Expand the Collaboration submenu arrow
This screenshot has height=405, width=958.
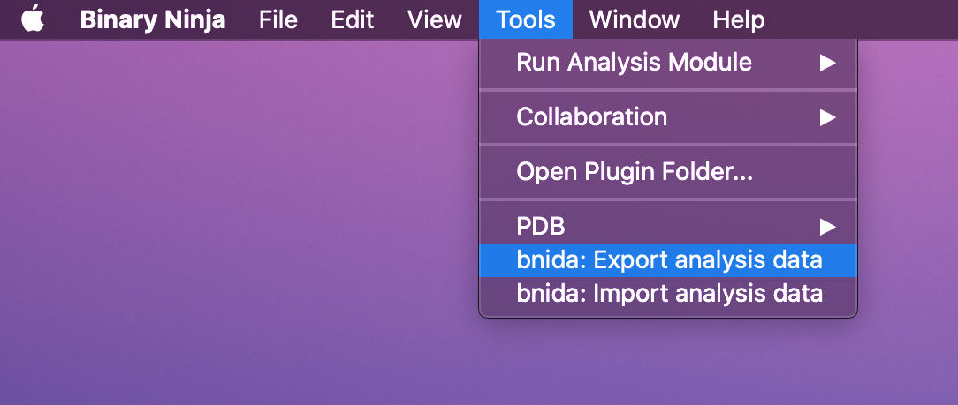[828, 117]
